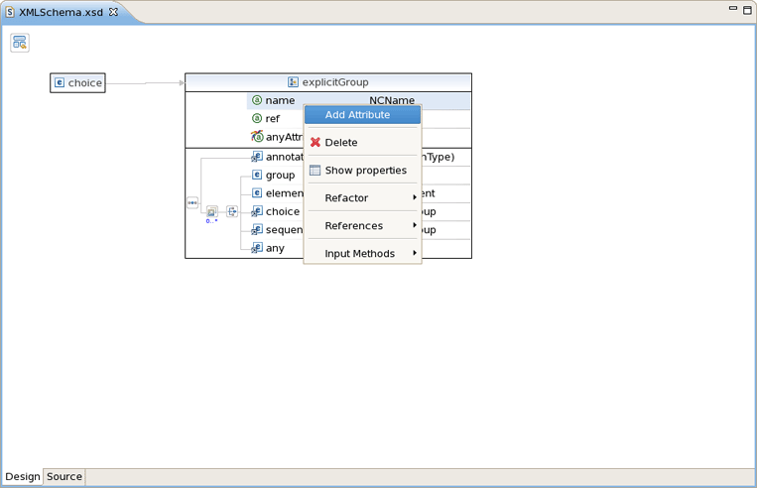Click the show schema index view icon
757x488 pixels.
[x=20, y=43]
